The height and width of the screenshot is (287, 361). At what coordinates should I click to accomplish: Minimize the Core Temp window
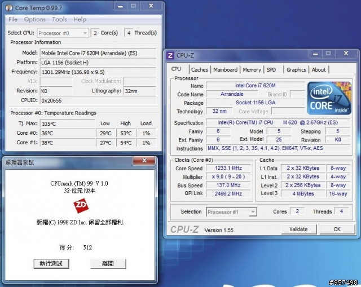[120, 6]
